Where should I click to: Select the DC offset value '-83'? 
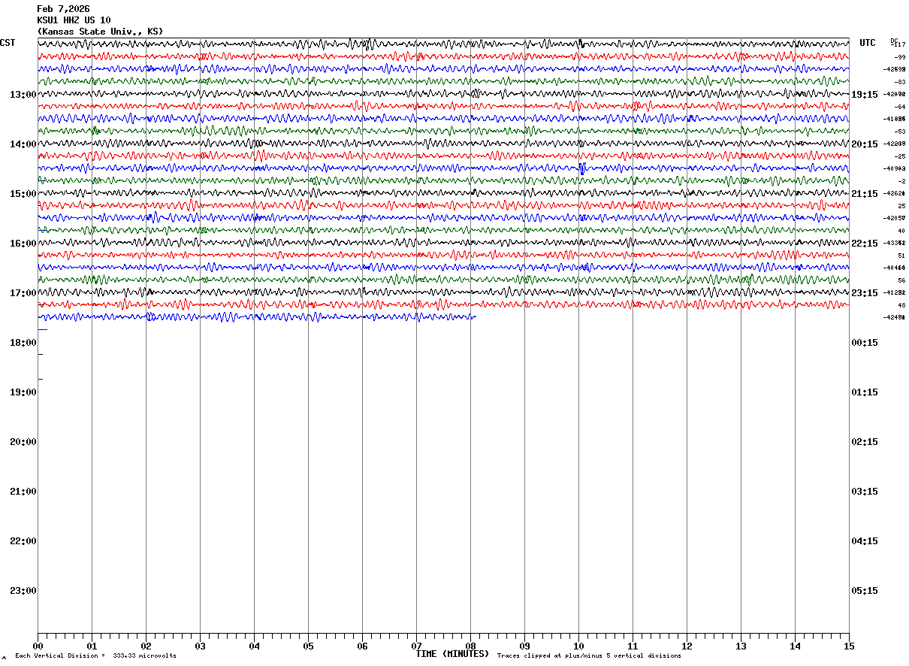click(899, 82)
